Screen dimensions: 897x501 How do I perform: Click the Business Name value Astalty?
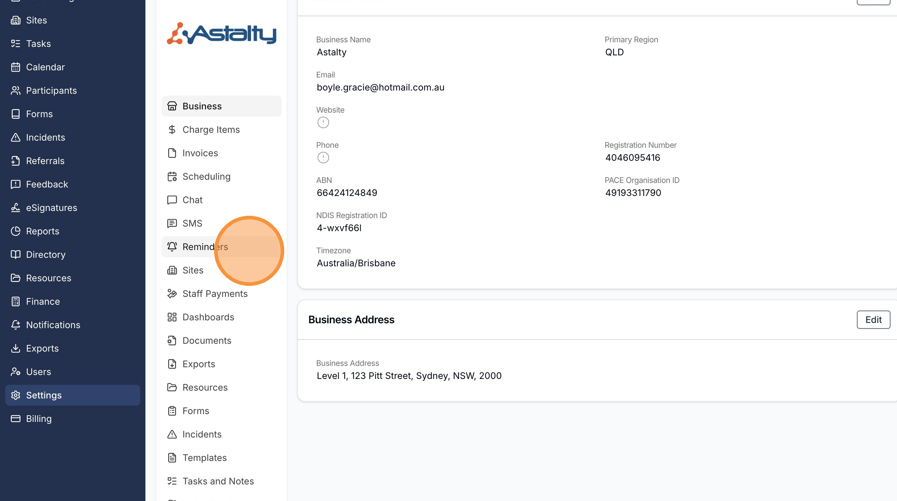[331, 52]
